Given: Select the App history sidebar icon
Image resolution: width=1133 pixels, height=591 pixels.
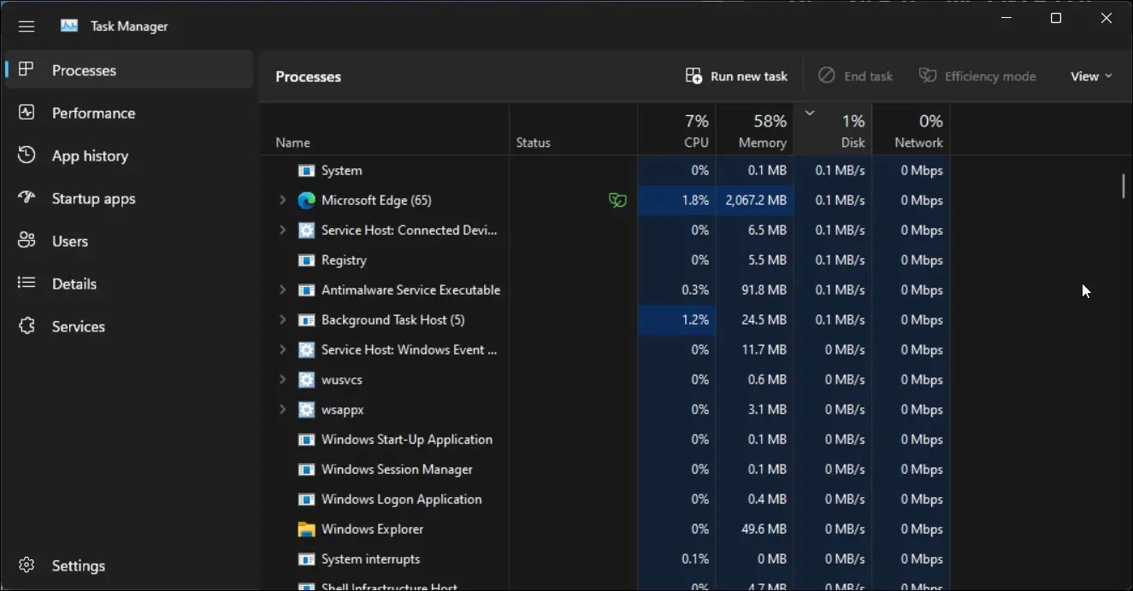Looking at the screenshot, I should pyautogui.click(x=27, y=155).
